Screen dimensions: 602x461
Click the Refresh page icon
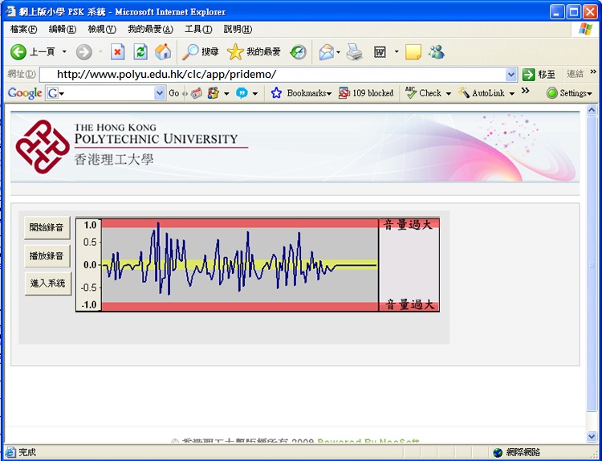tap(140, 52)
